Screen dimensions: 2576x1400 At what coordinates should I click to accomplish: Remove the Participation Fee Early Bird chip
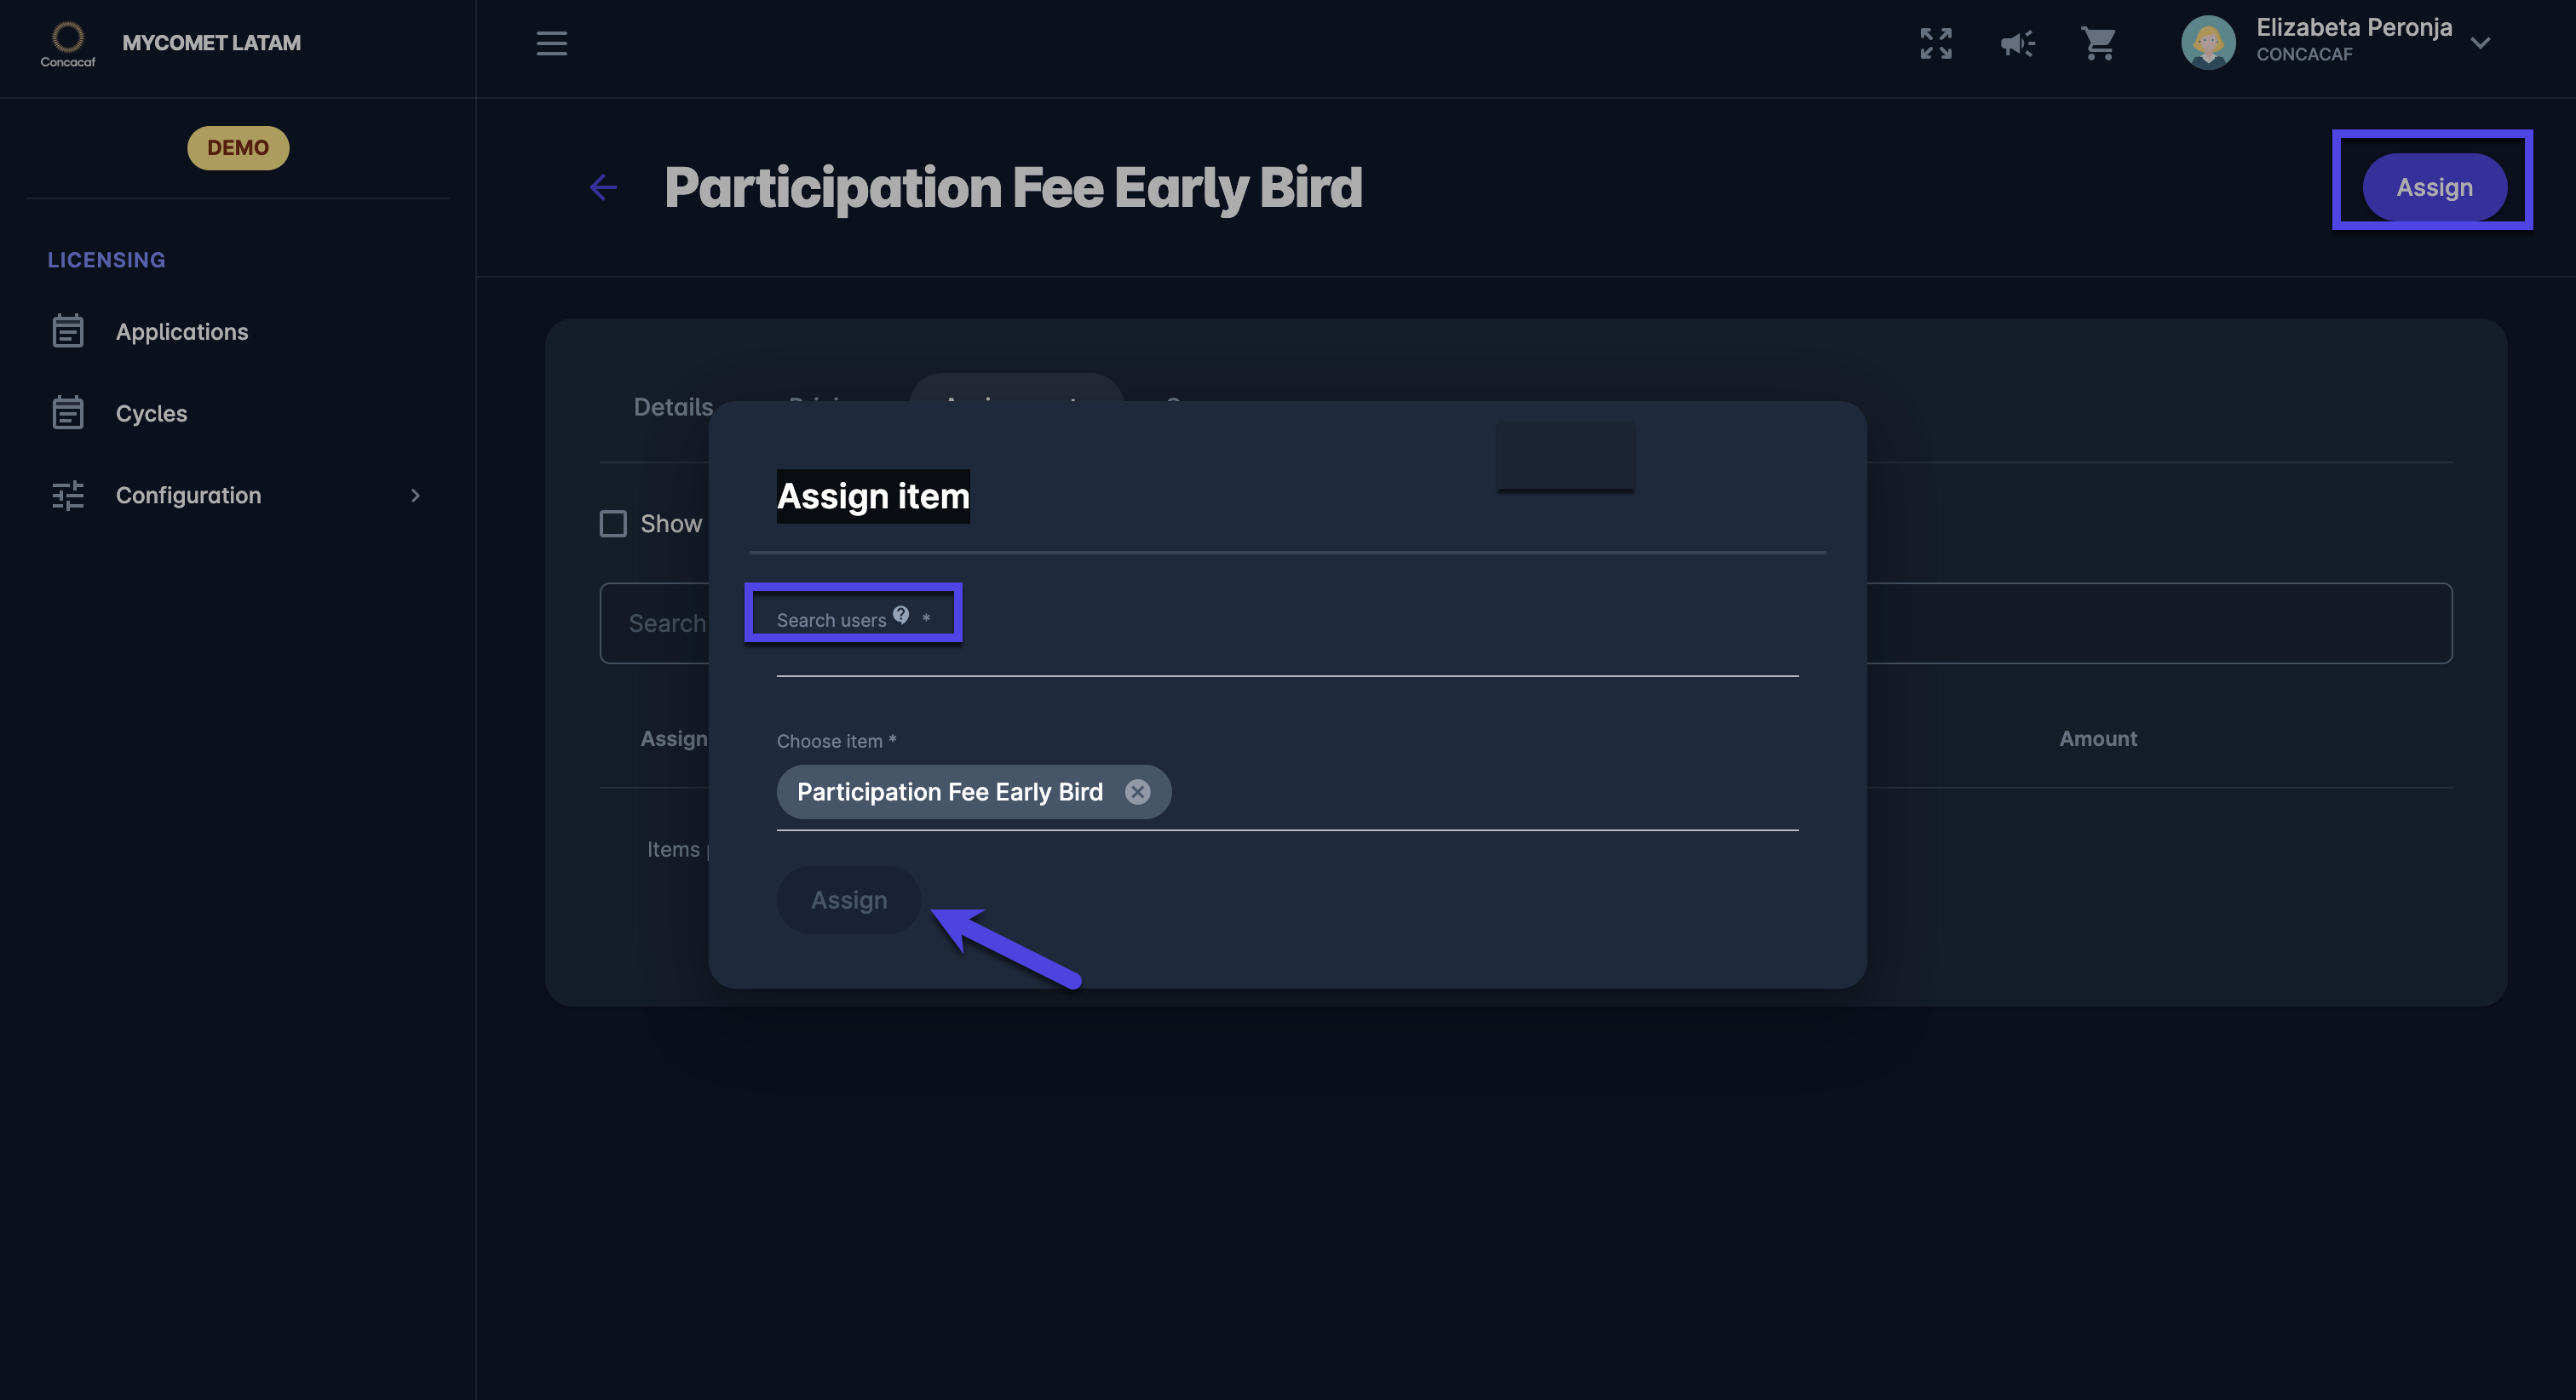pos(1137,792)
